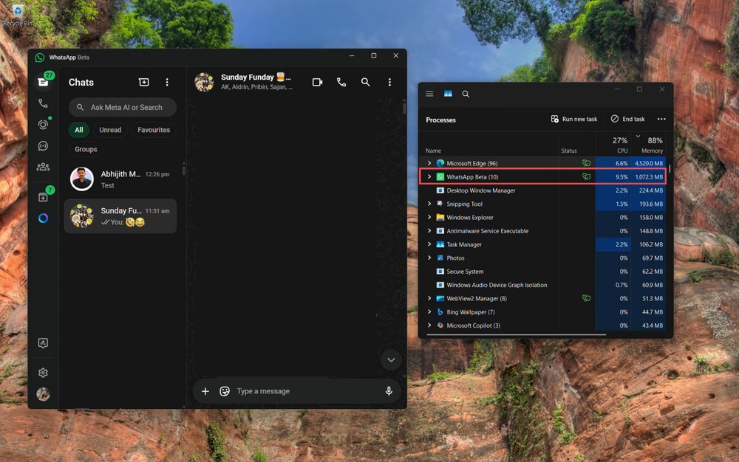Start a voice call in Sunday Funday
Screen dimensions: 739x462
click(341, 83)
